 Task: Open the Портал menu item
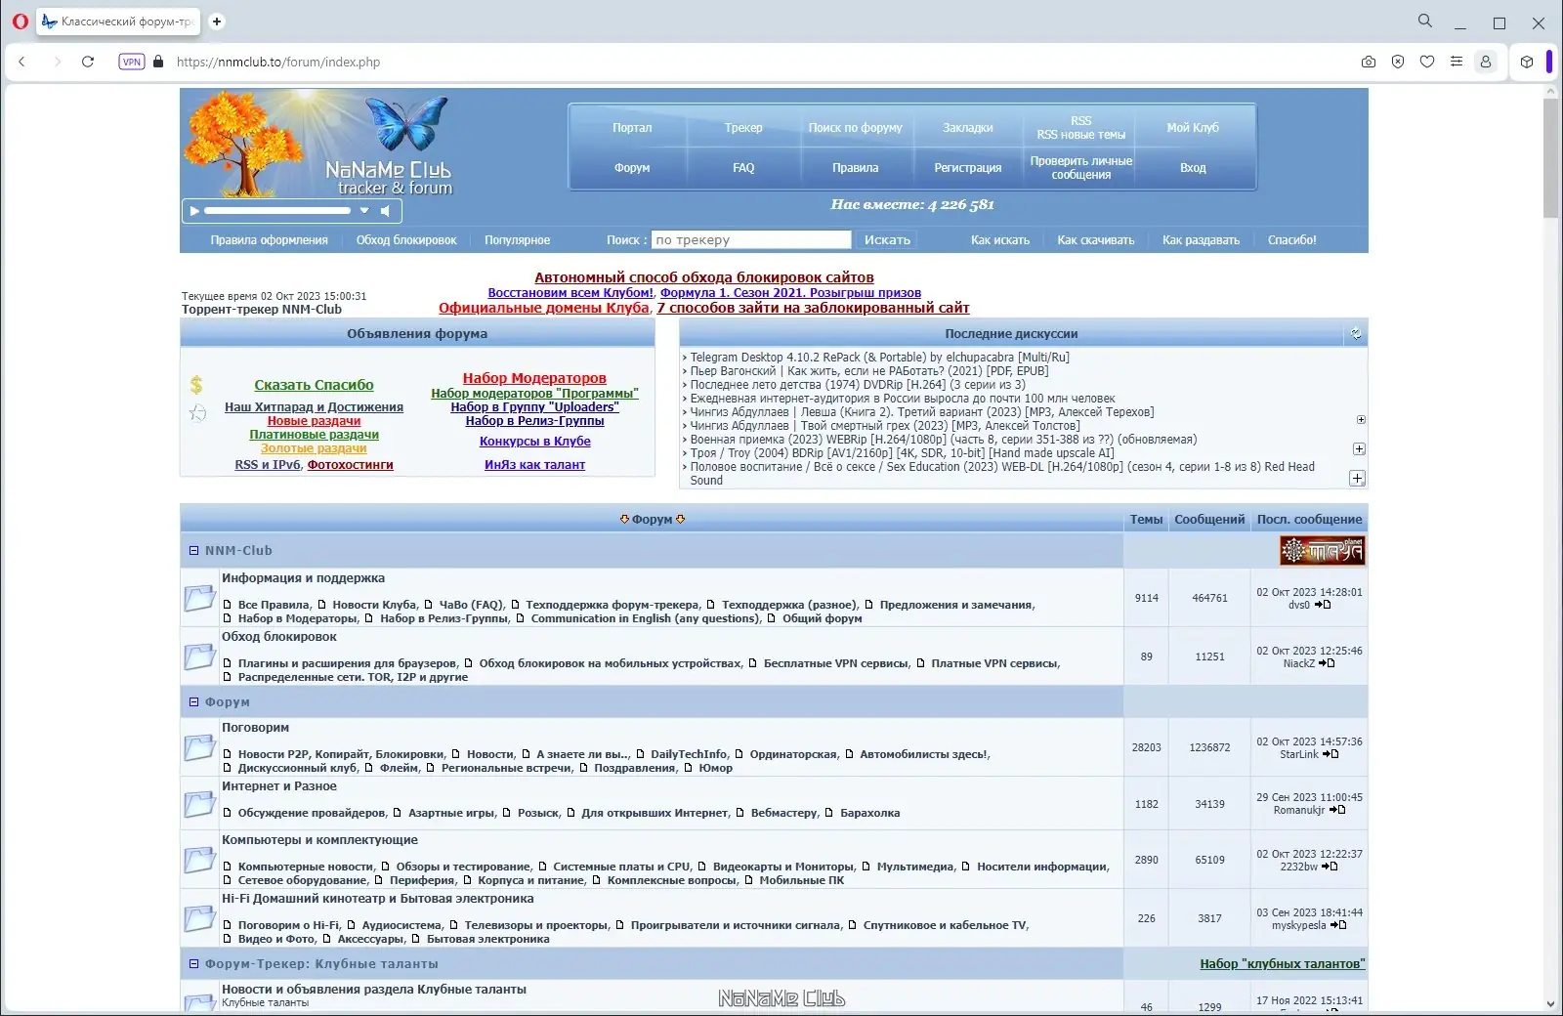pyautogui.click(x=632, y=128)
